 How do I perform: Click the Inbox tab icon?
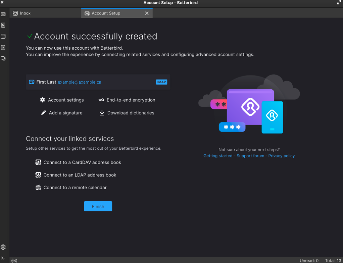pyautogui.click(x=15, y=13)
